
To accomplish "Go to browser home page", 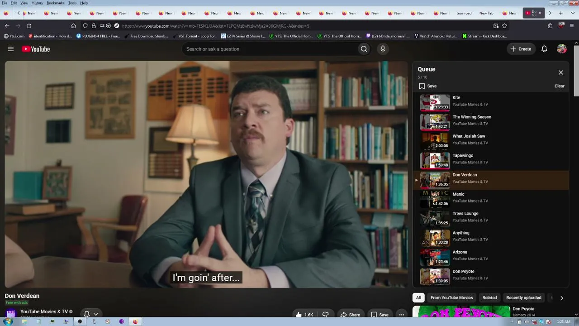I will [x=73, y=26].
